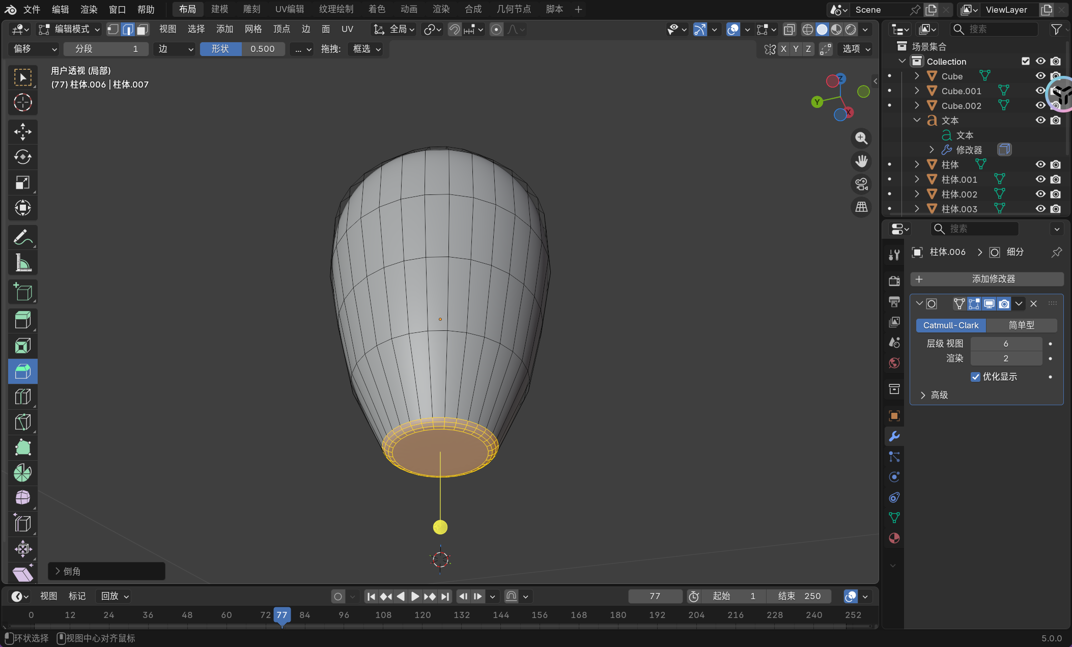Image resolution: width=1072 pixels, height=647 pixels.
Task: Open the Material properties tab icon
Action: click(894, 538)
